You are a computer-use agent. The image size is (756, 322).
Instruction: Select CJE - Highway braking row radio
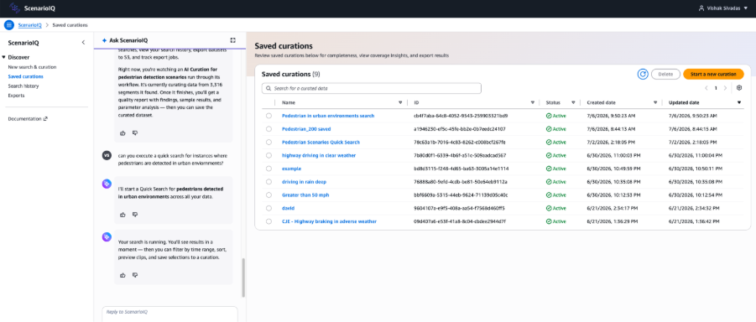[269, 221]
